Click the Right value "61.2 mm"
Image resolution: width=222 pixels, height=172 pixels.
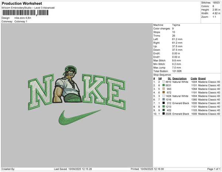(x=177, y=43)
